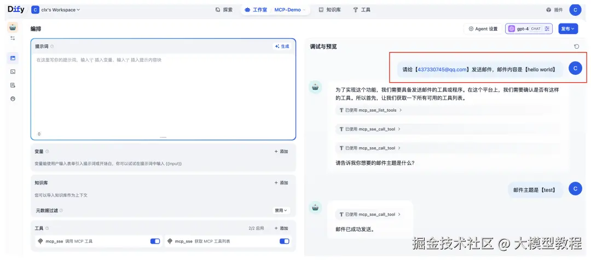Screen dimensions: 591x260
Task: Open Agent 设置
Action: pyautogui.click(x=483, y=28)
